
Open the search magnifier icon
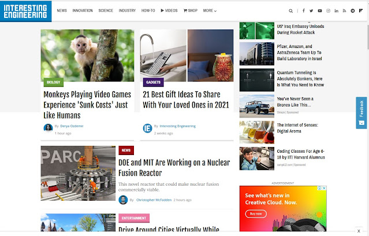point(291,11)
